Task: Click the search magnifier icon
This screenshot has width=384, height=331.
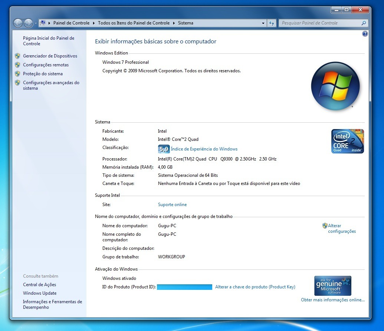Action: (x=364, y=23)
